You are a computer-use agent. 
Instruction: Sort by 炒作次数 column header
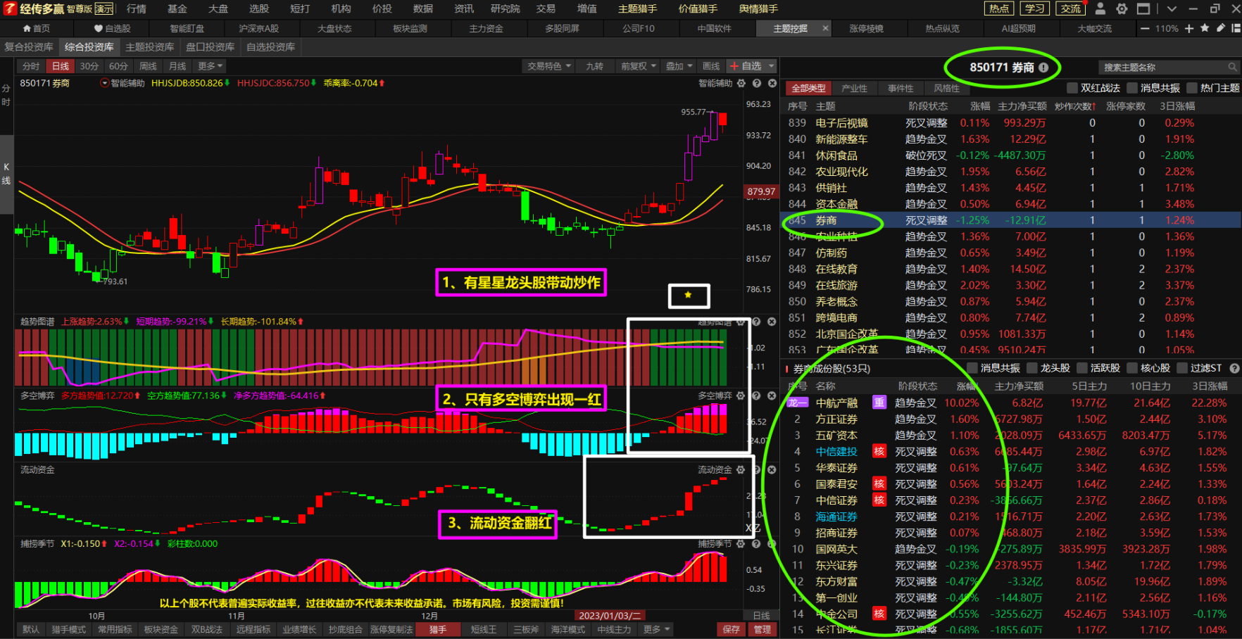1074,106
